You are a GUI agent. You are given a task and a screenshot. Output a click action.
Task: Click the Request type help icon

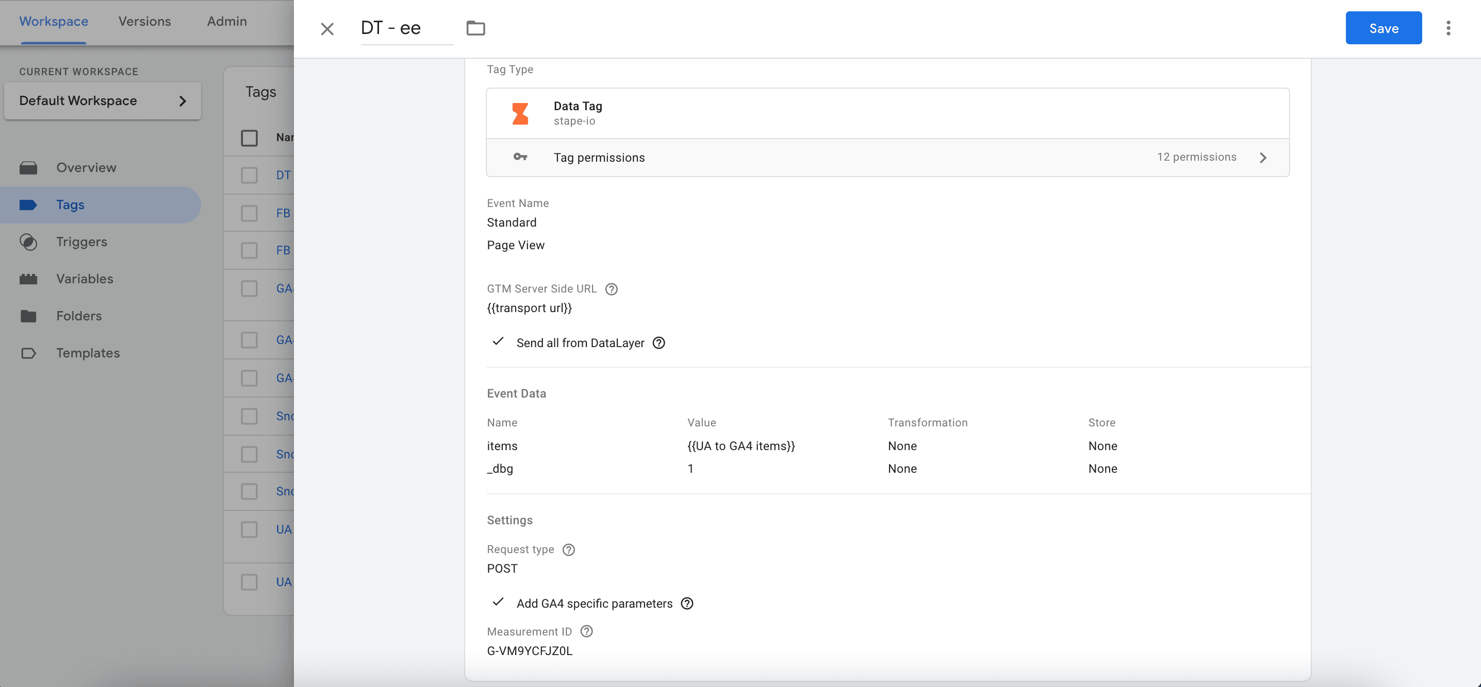click(x=568, y=550)
